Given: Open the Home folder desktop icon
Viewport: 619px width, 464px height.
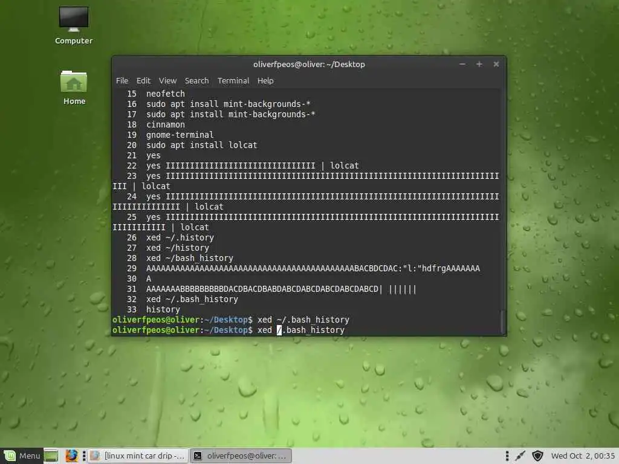Looking at the screenshot, I should 74,88.
